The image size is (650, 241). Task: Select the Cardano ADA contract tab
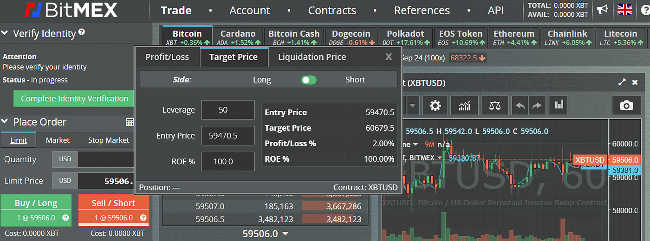[x=238, y=37]
